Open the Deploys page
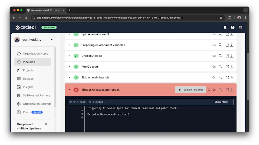 [33, 79]
